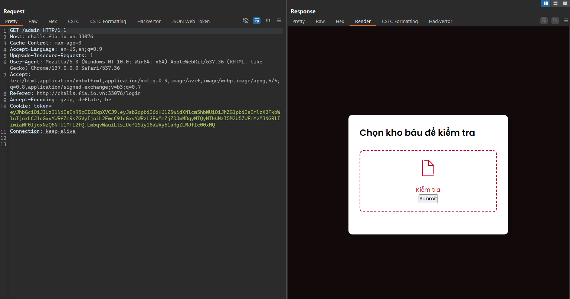
Task: Click the 'Chọn kho báu để kiểm tra' heading
Action: point(417,133)
